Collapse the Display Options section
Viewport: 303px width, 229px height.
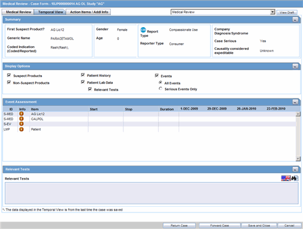(295, 66)
